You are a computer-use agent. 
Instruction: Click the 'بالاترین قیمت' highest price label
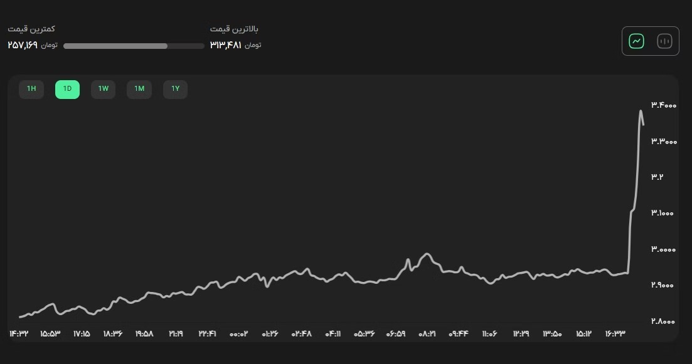[234, 29]
